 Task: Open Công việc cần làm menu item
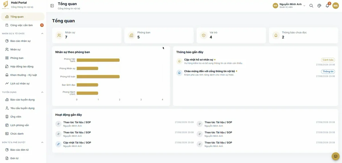23,25
